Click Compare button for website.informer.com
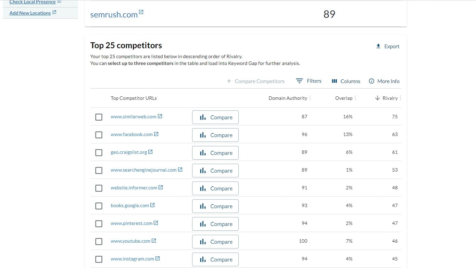 tap(215, 188)
